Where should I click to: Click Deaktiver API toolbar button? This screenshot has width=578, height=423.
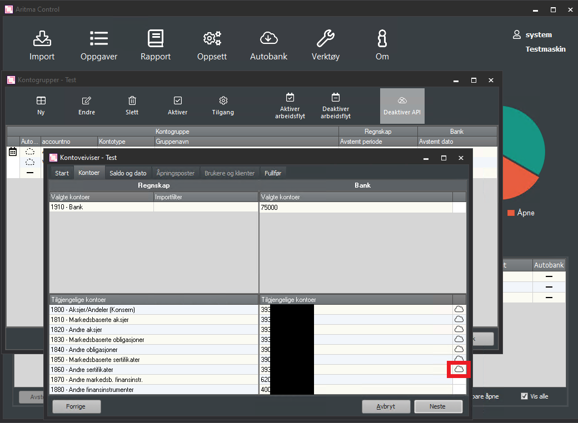tap(402, 105)
